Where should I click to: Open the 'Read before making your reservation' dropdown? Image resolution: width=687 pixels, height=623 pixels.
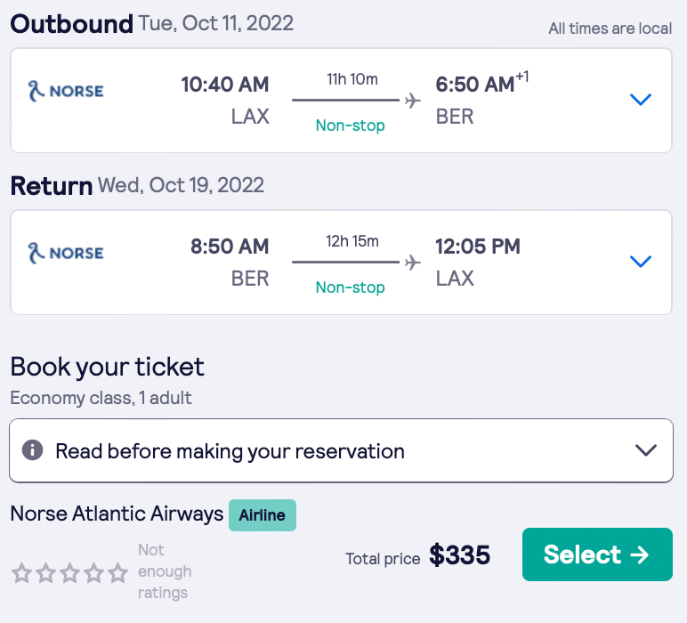(x=646, y=450)
